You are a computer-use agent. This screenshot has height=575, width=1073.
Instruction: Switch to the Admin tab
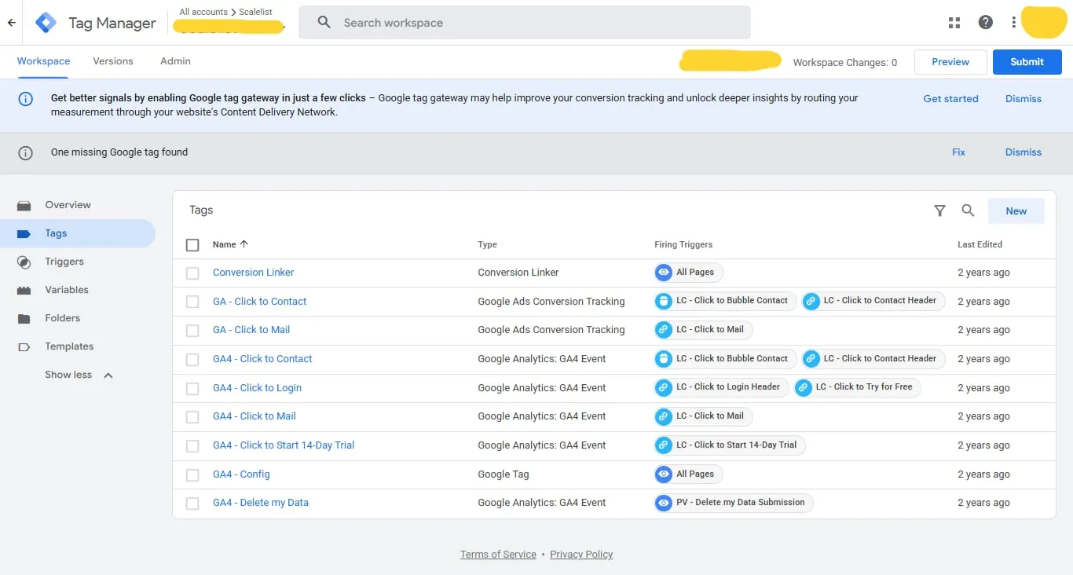(175, 61)
